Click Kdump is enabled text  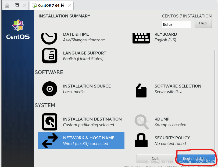170,125
